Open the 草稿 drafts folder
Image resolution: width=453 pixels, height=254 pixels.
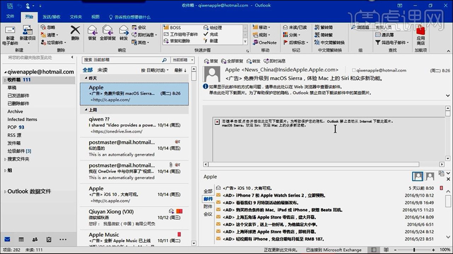[12, 88]
